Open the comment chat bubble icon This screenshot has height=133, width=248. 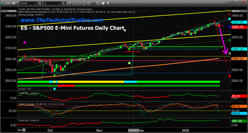point(98,3)
